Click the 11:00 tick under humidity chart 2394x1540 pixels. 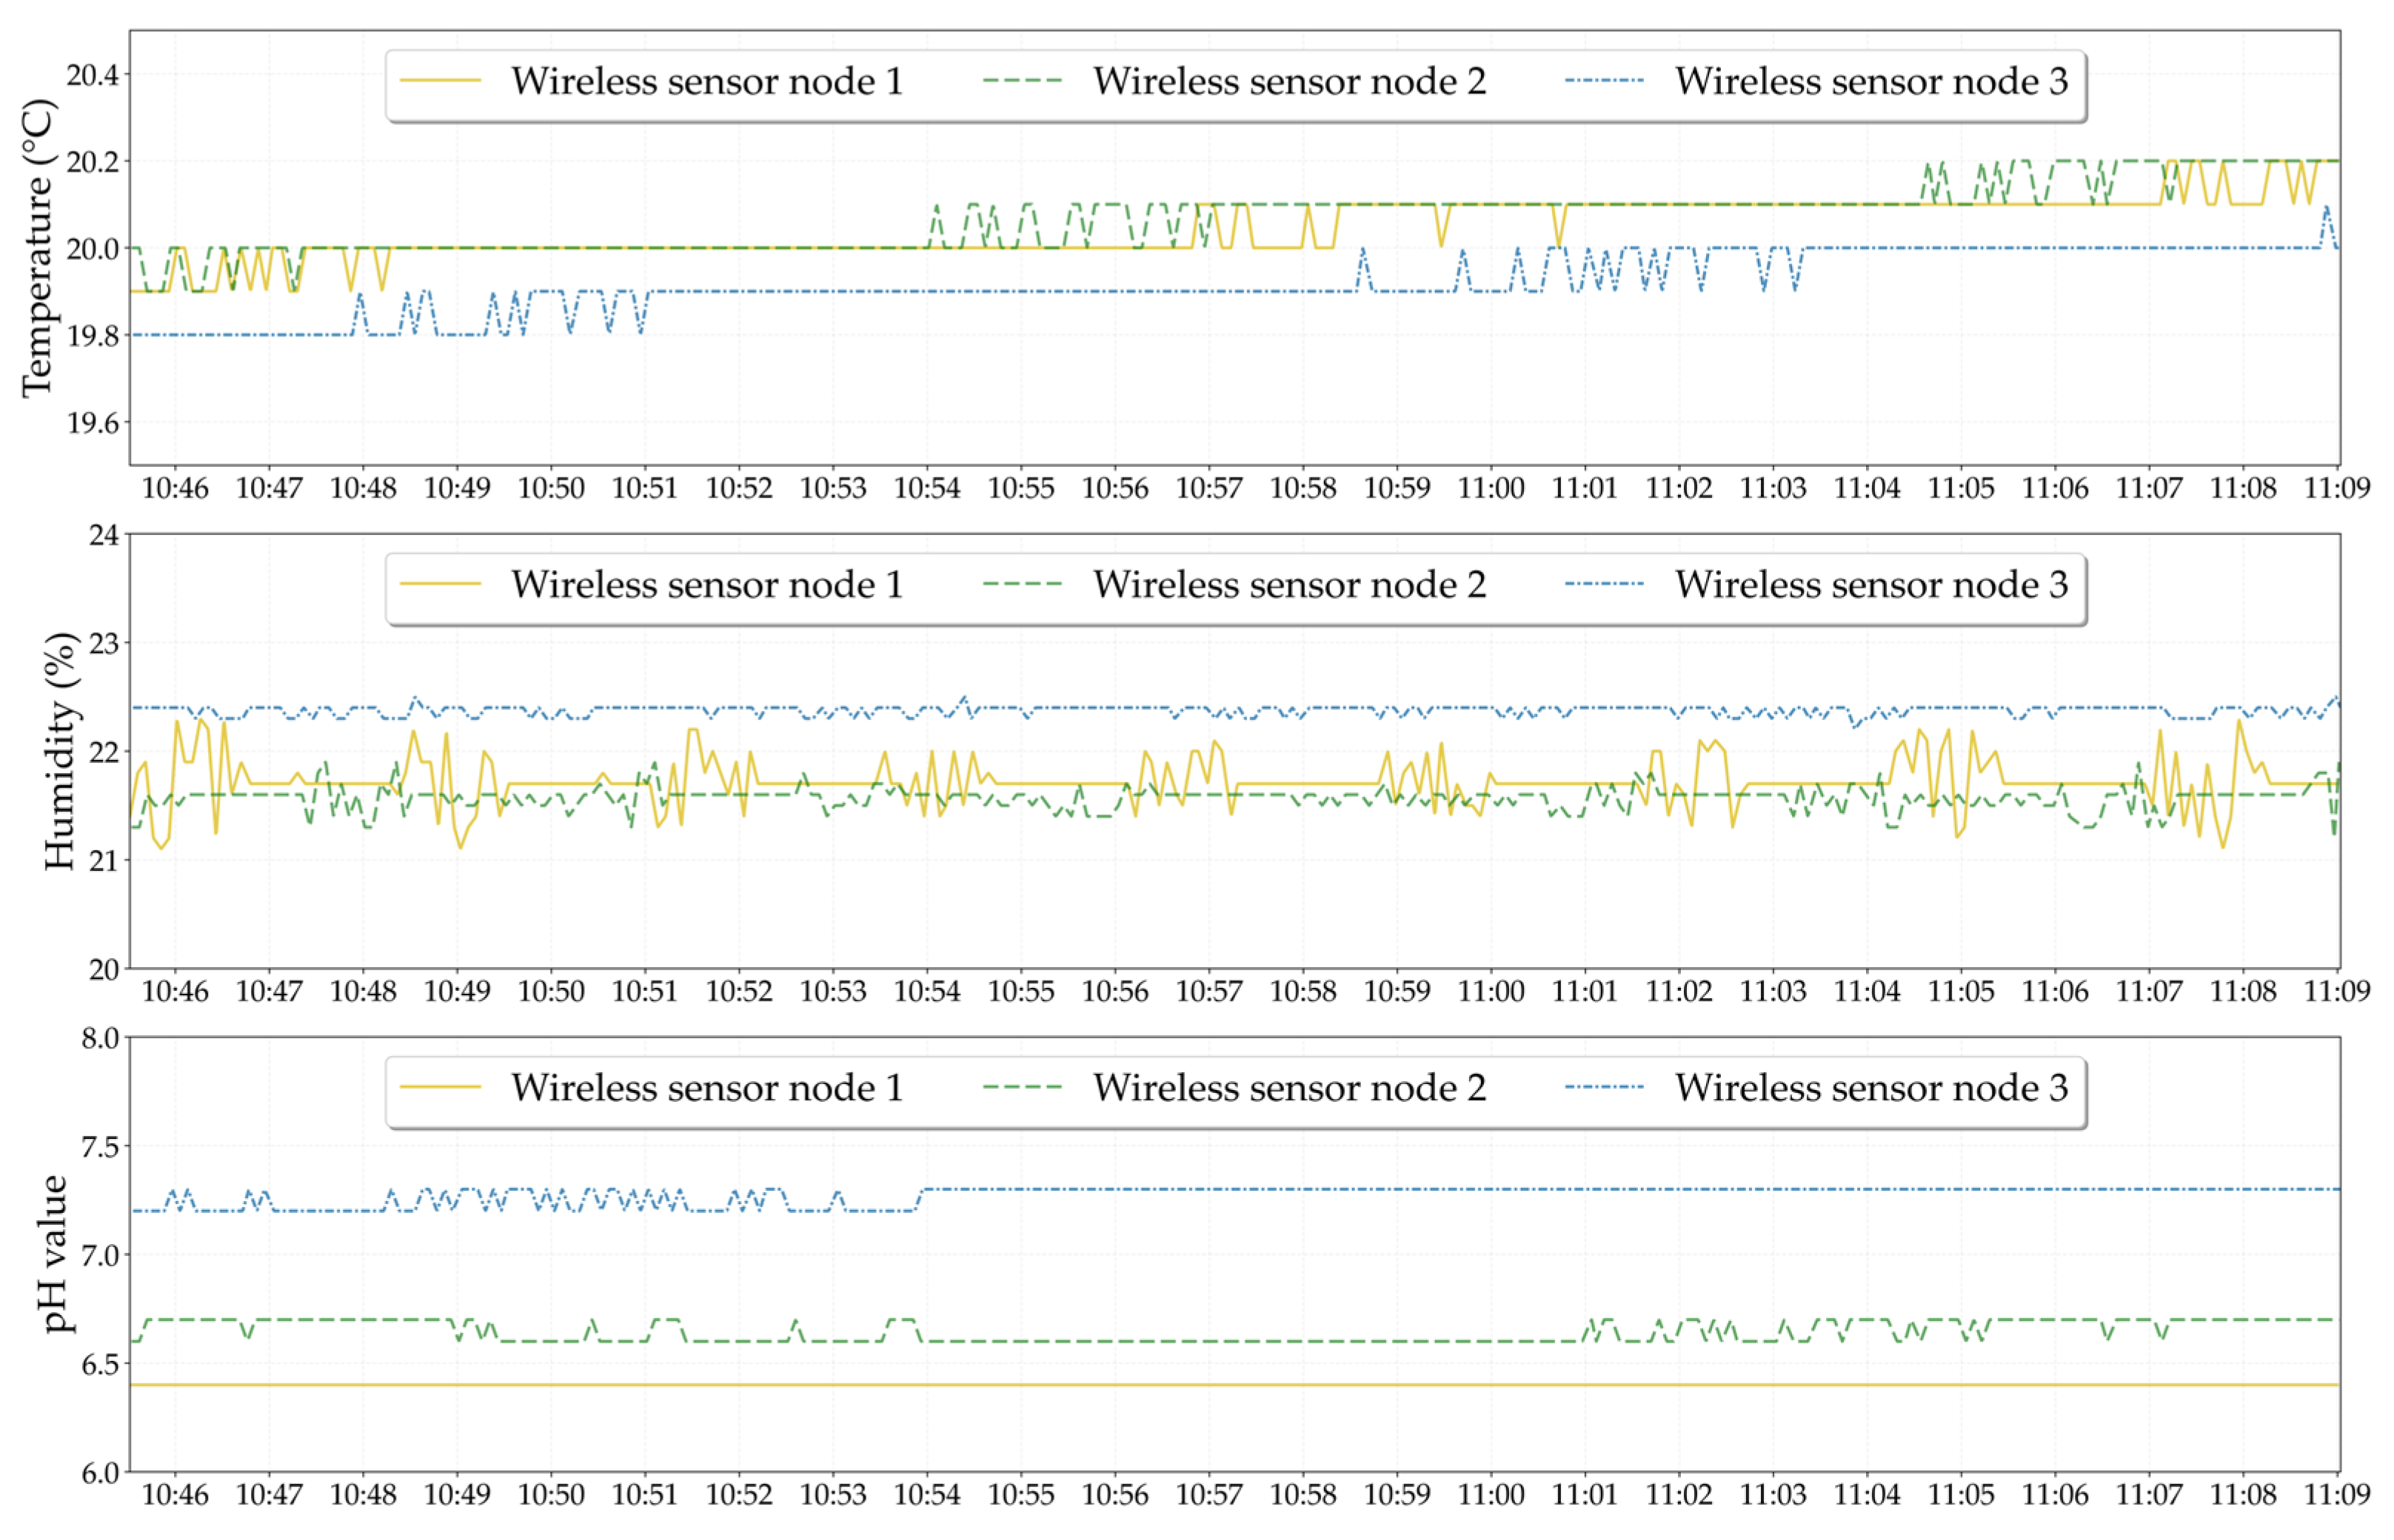tap(1491, 992)
